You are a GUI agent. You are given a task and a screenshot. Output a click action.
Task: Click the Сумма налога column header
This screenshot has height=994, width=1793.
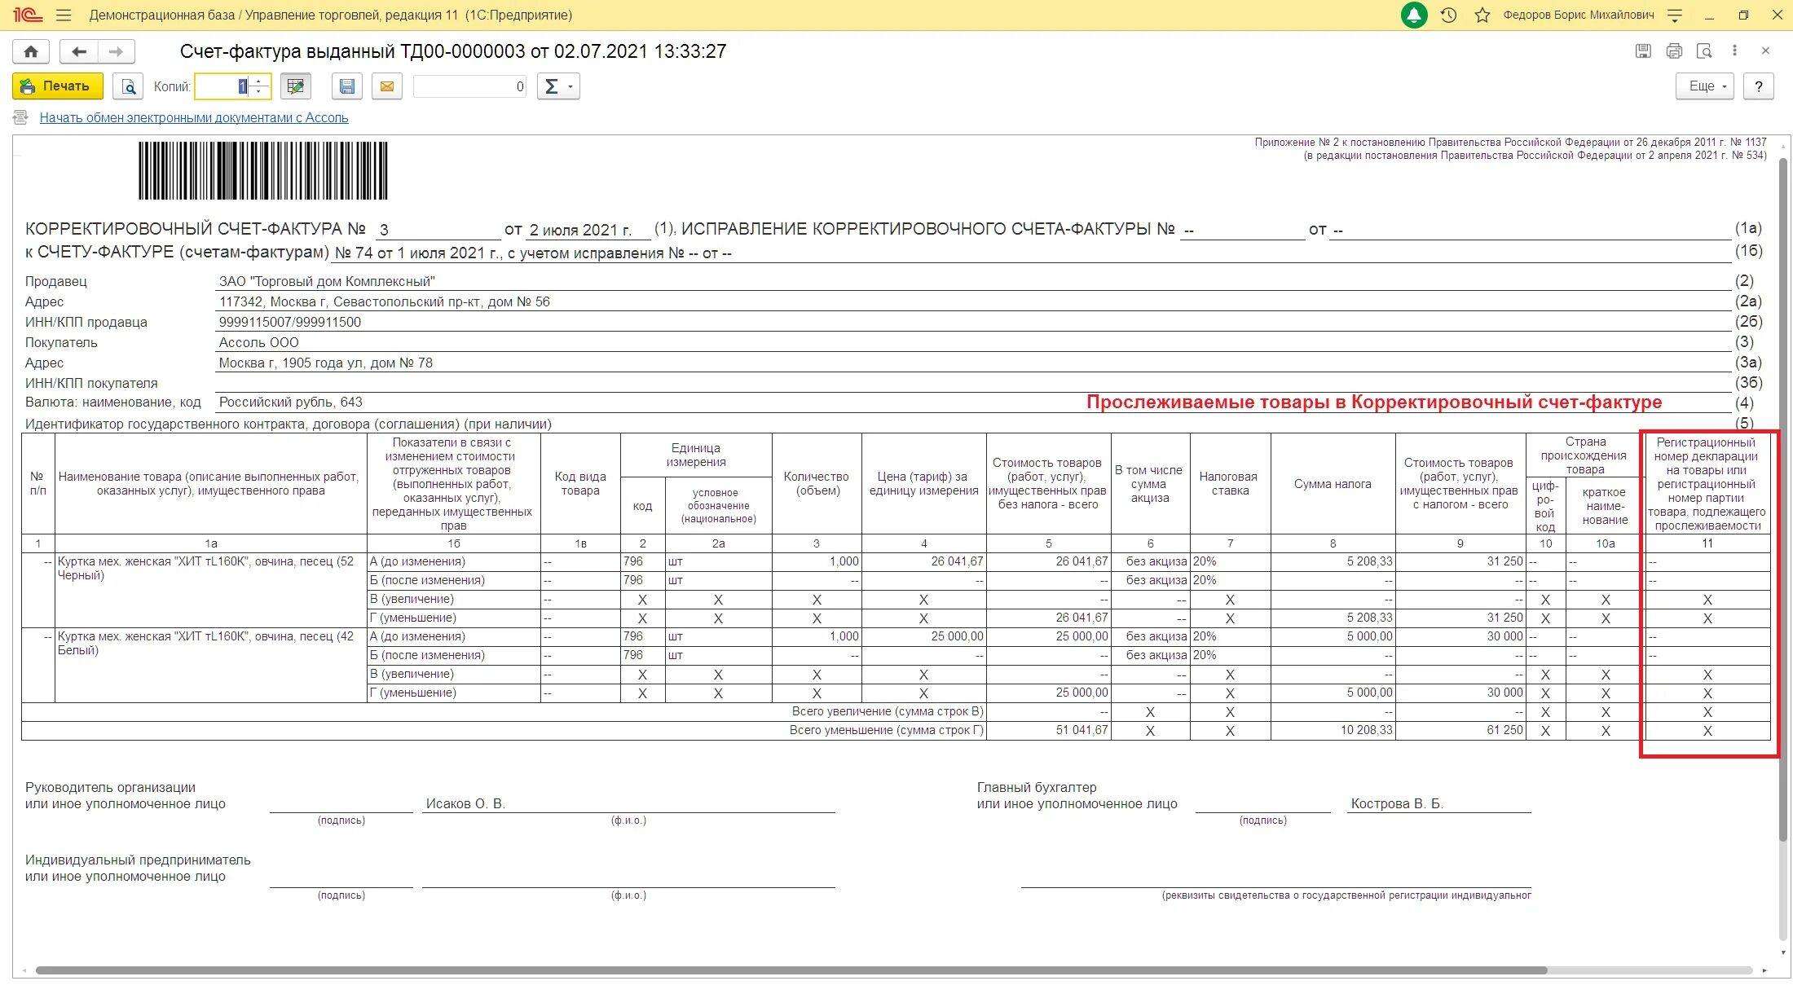coord(1333,484)
